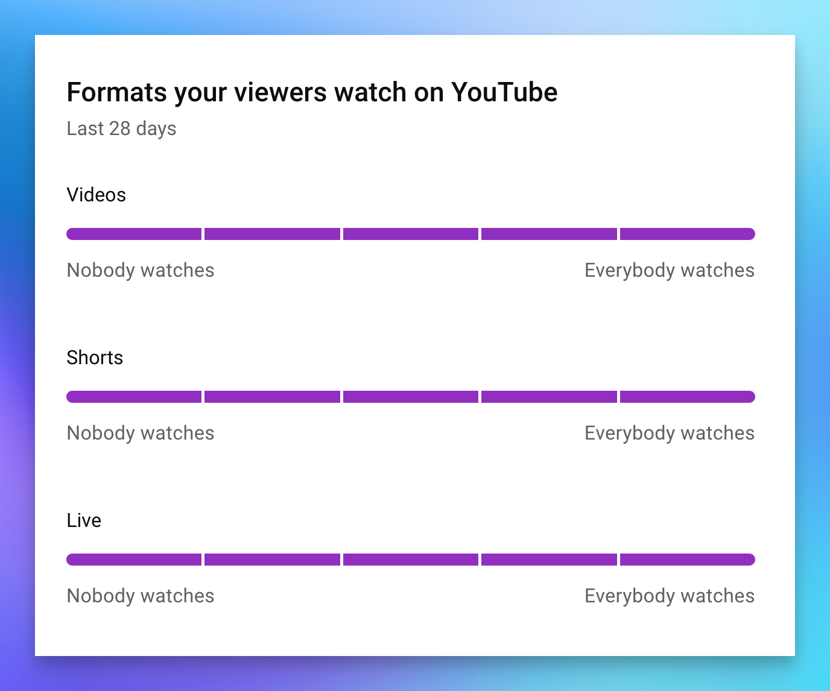The width and height of the screenshot is (830, 691).
Task: Click "Everybody watches" under the Live bar
Action: coord(670,596)
